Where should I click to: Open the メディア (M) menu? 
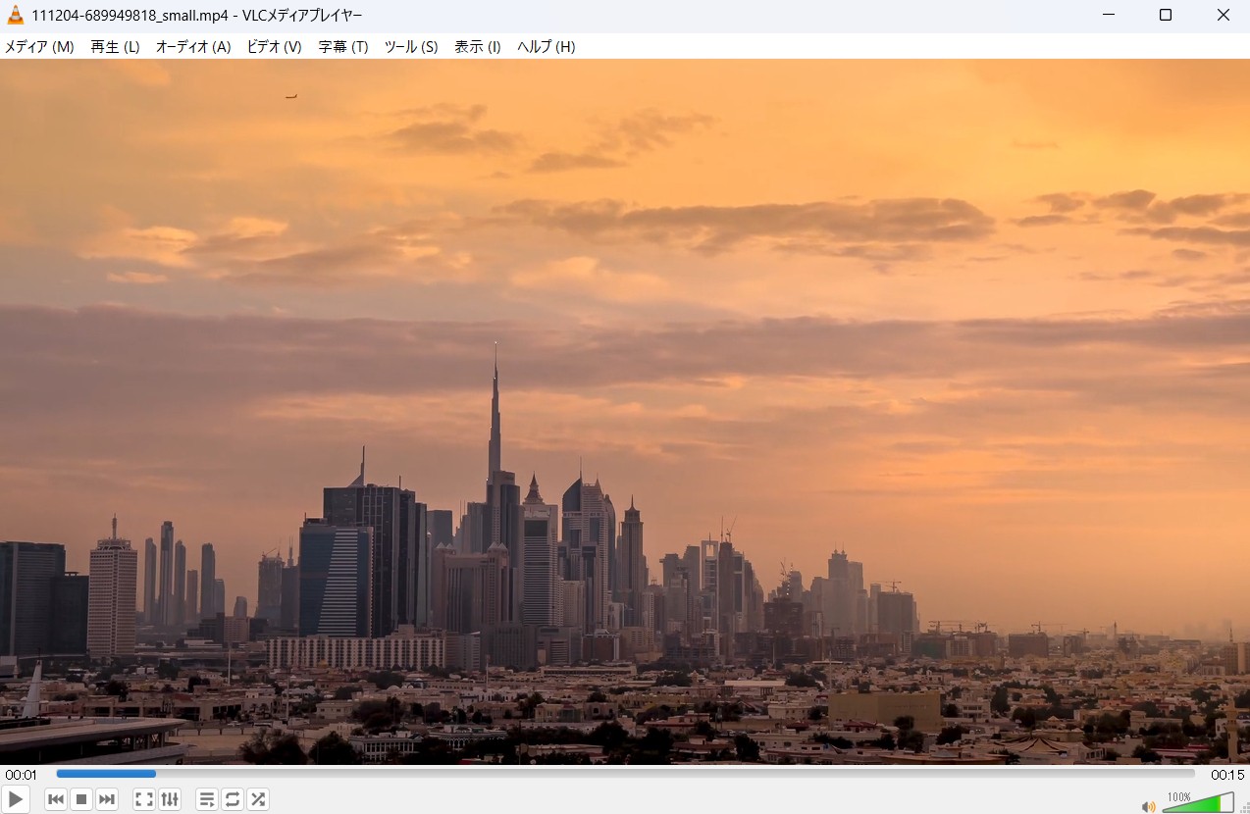coord(39,47)
